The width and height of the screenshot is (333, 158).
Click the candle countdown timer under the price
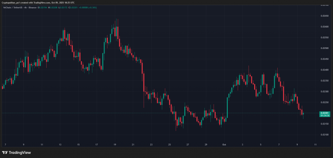(x=325, y=116)
